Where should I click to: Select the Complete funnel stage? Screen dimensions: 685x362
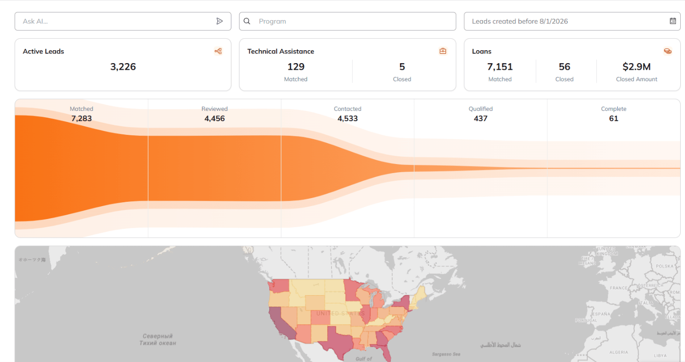(x=614, y=168)
